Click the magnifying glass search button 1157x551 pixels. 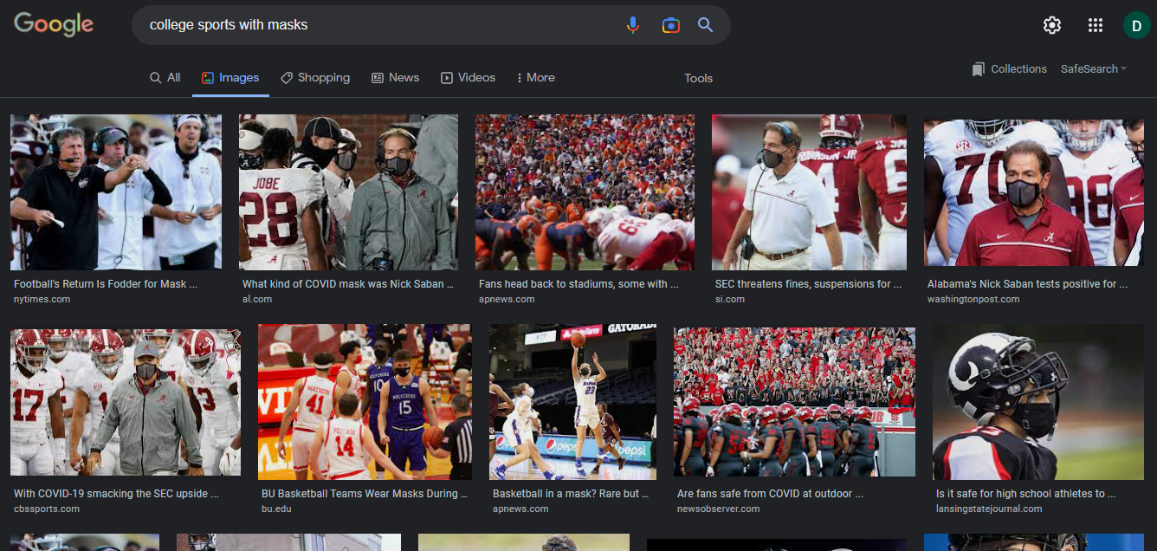[x=706, y=25]
